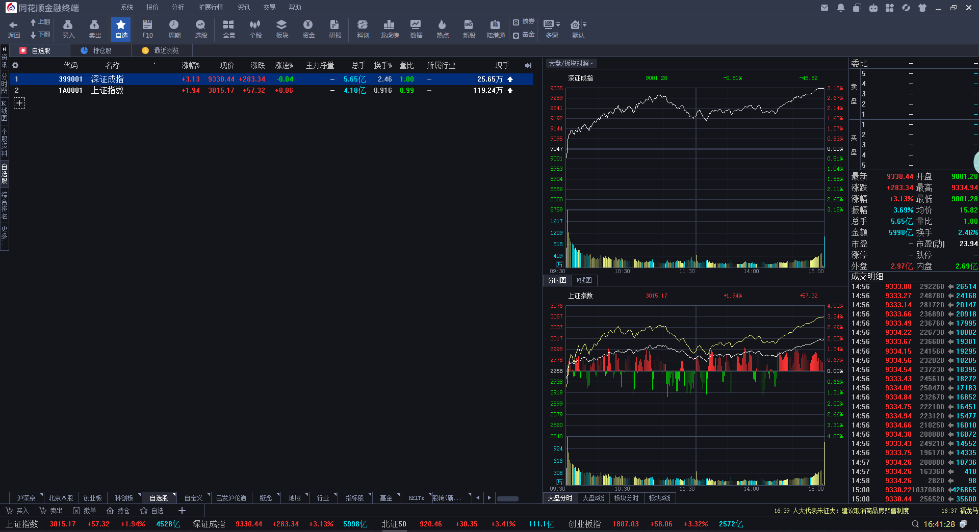Open the skin theme shirt icon
Image resolution: width=979 pixels, height=532 pixels.
[922, 8]
